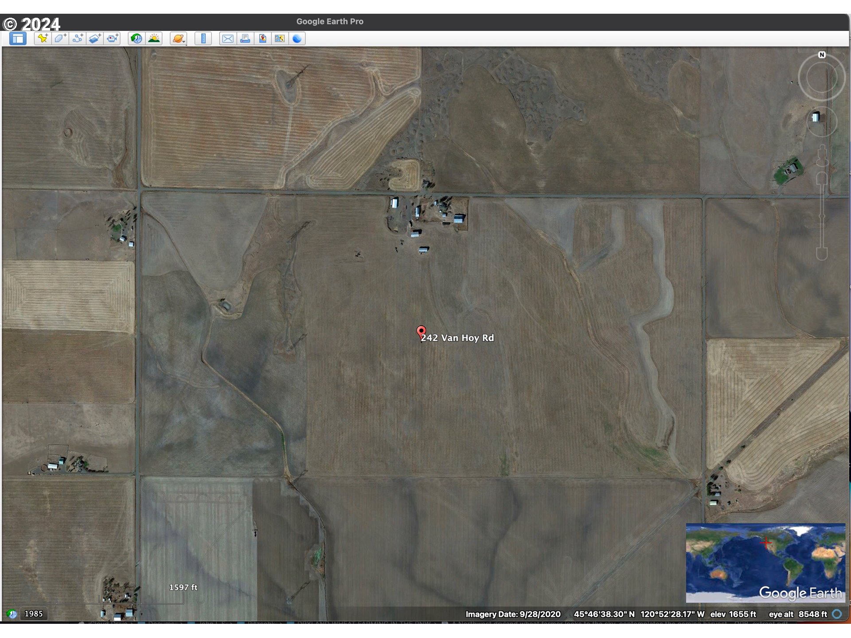Click the overview world map thumbnail

(765, 563)
